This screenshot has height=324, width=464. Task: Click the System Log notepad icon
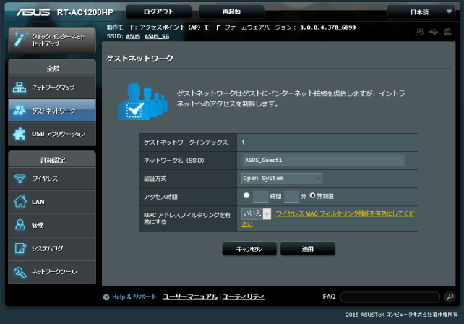coord(20,248)
